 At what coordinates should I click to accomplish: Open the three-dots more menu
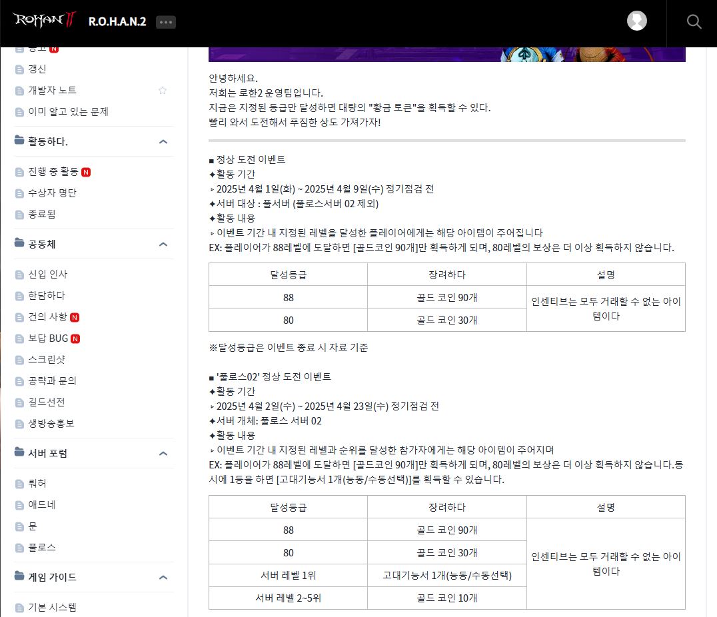165,22
